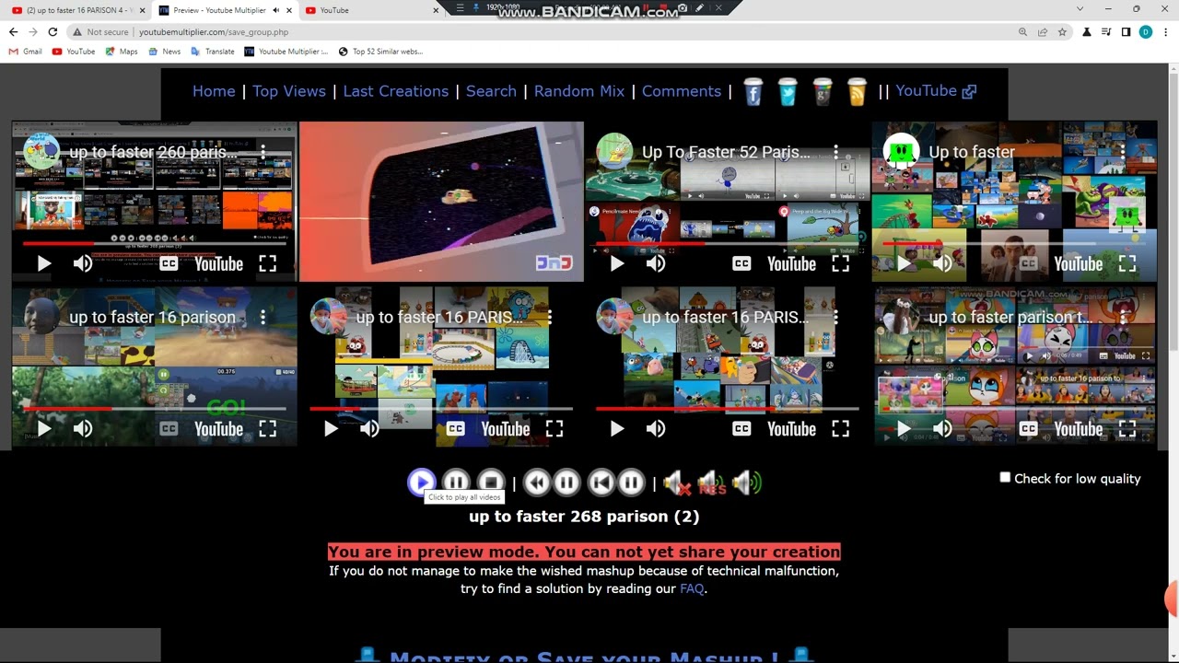This screenshot has height=663, width=1179.
Task: Open the Home menu link
Action: click(x=214, y=91)
